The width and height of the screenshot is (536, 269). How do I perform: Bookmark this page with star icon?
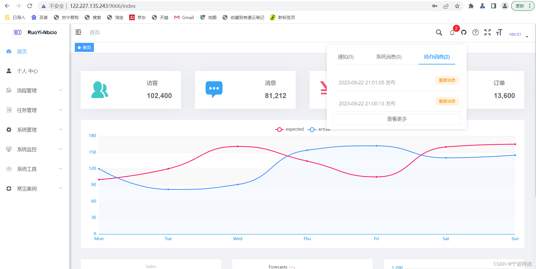point(457,6)
